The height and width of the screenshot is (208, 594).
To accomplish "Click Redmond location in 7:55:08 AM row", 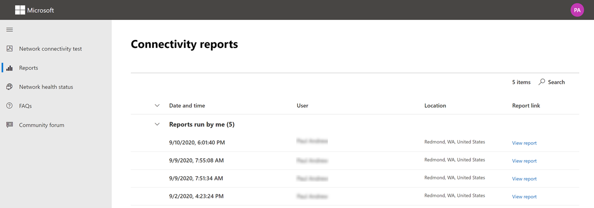I will [455, 160].
